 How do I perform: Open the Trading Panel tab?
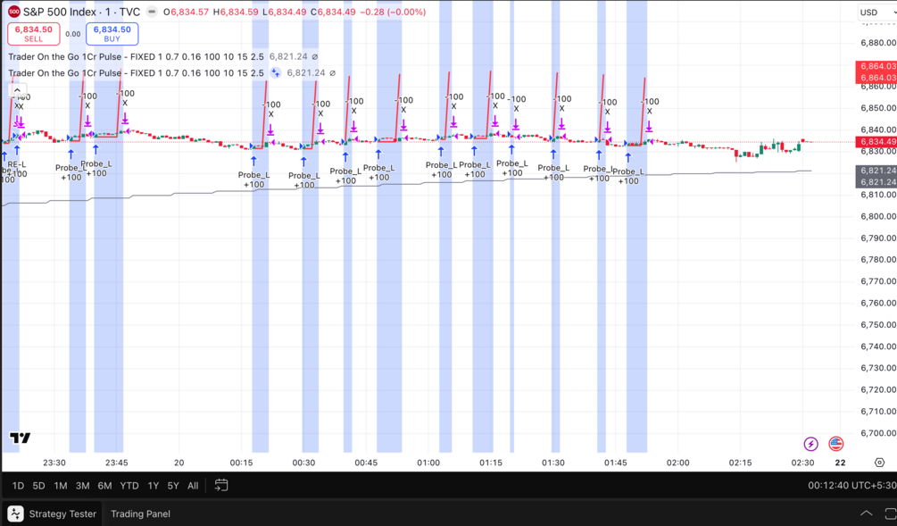141,514
